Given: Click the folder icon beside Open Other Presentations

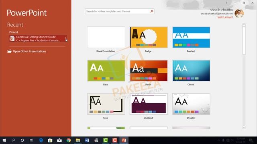Looking at the screenshot, I should (9, 51).
